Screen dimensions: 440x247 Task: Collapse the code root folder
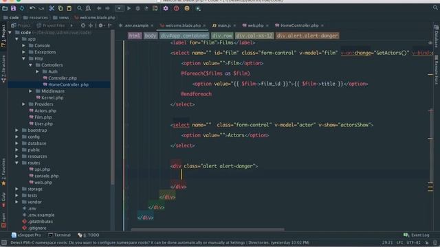[x=10, y=32]
